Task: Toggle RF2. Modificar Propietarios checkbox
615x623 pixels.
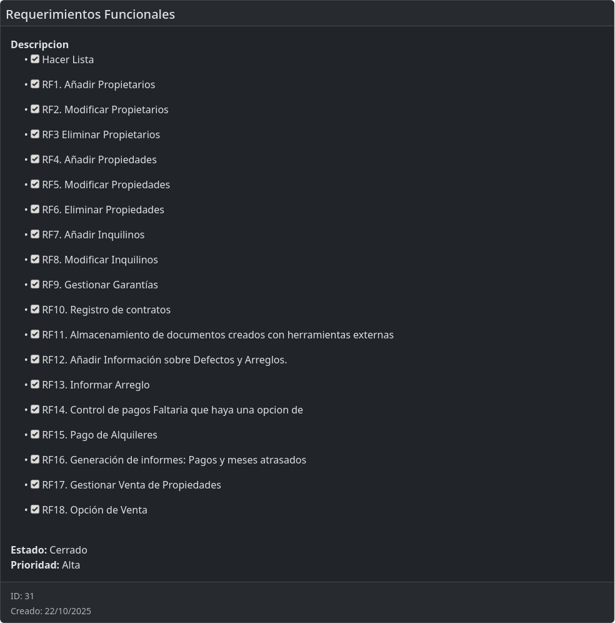Action: (x=35, y=109)
